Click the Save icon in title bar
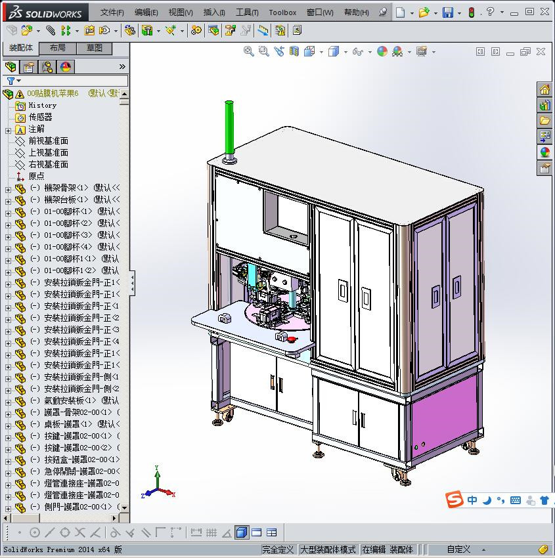Screen dimensions: 555x558 [x=447, y=13]
